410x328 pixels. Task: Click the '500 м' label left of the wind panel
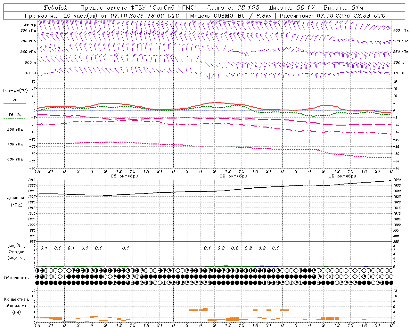[30, 62]
